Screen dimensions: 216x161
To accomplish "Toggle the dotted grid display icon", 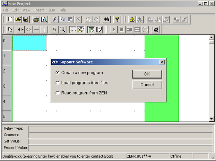I will (73, 29).
